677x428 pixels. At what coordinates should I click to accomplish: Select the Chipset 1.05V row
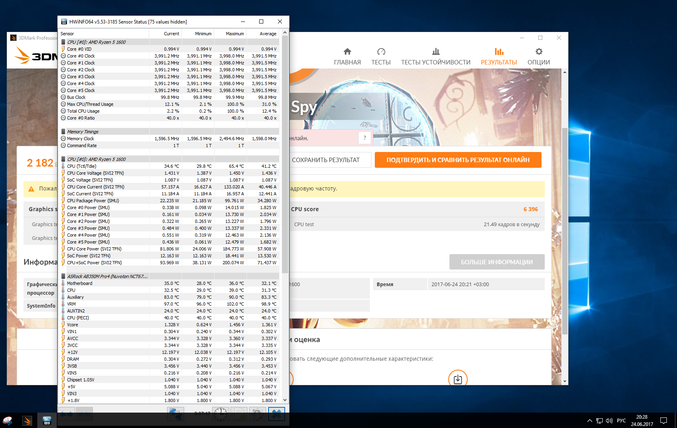click(x=169, y=380)
